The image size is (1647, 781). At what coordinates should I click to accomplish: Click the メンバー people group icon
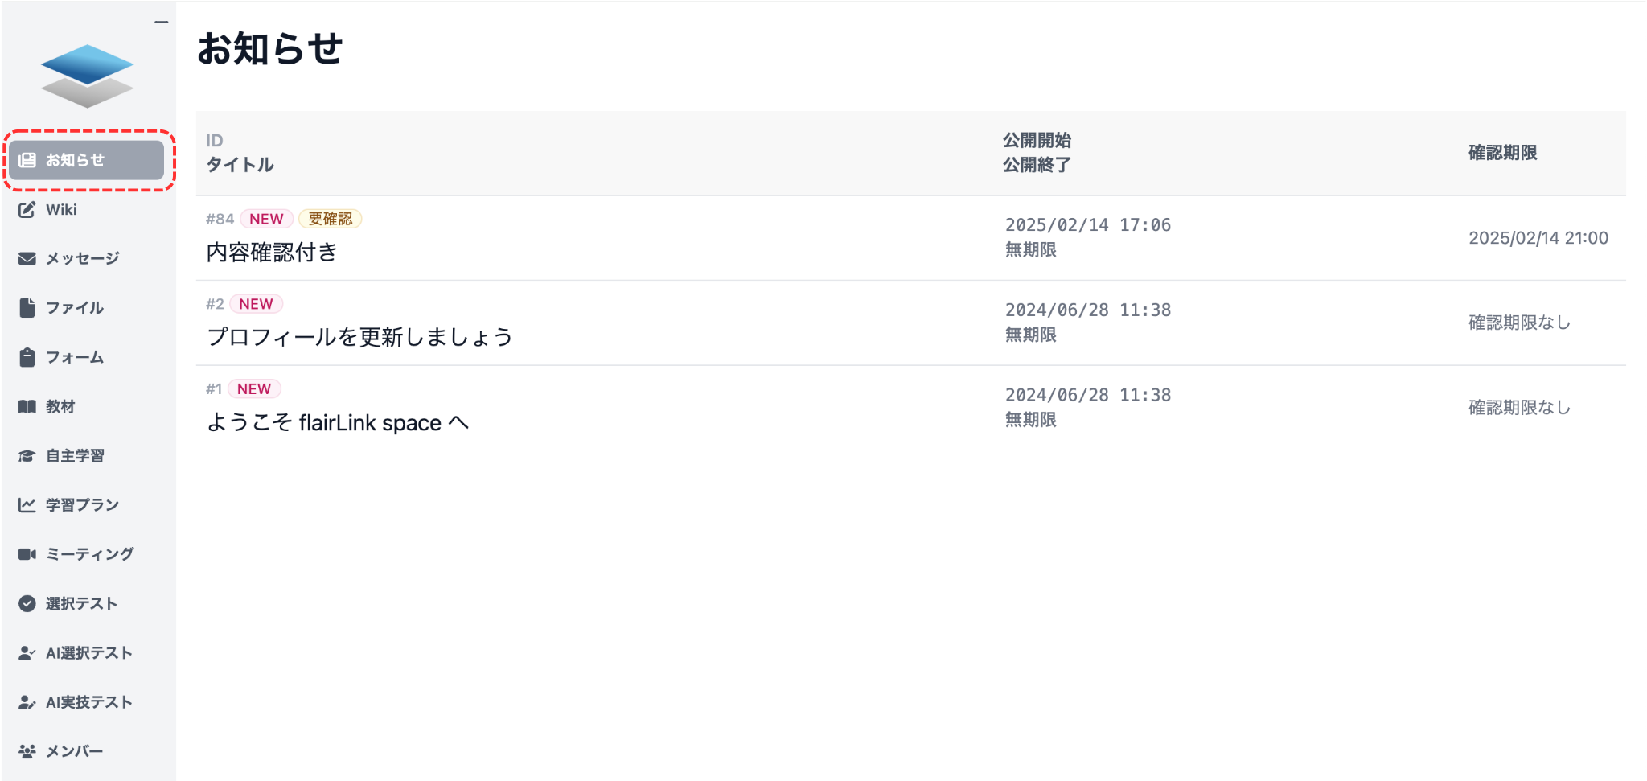[x=27, y=751]
